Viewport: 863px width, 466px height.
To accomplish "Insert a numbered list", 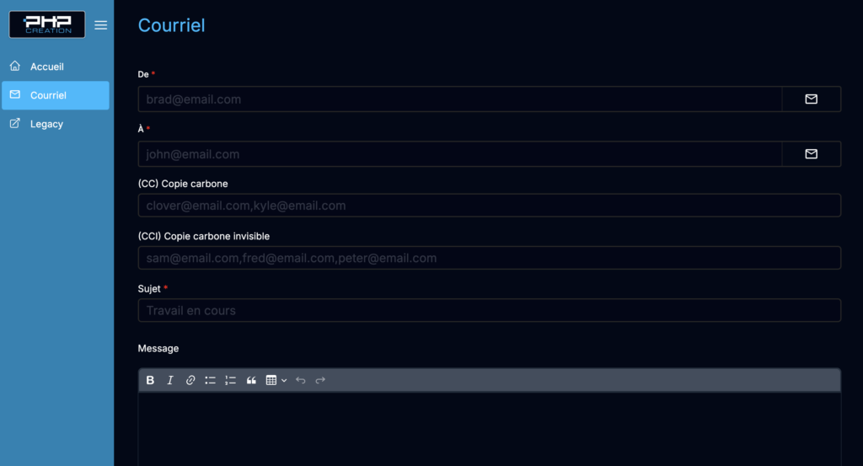I will [231, 380].
